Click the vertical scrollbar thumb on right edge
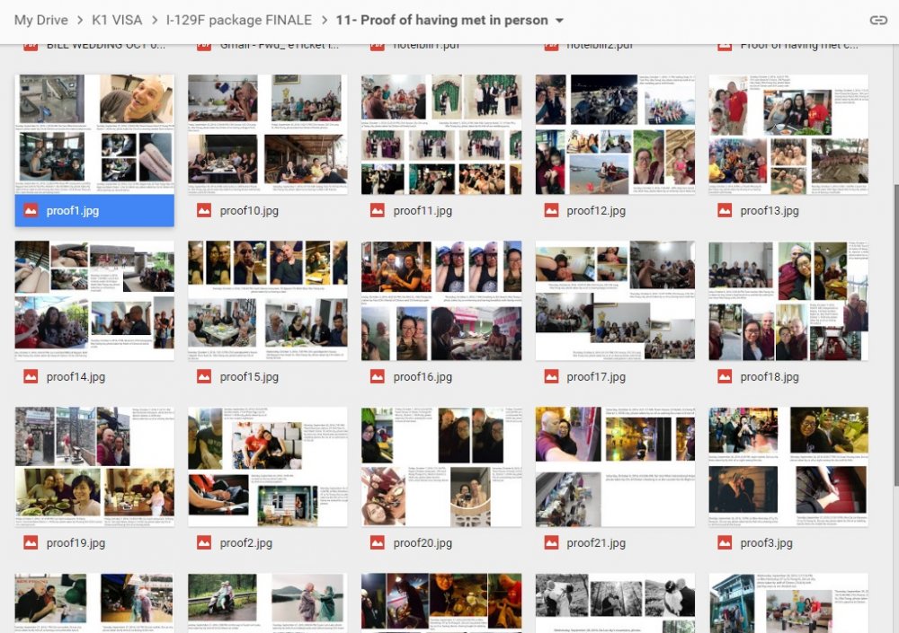 click(896, 335)
